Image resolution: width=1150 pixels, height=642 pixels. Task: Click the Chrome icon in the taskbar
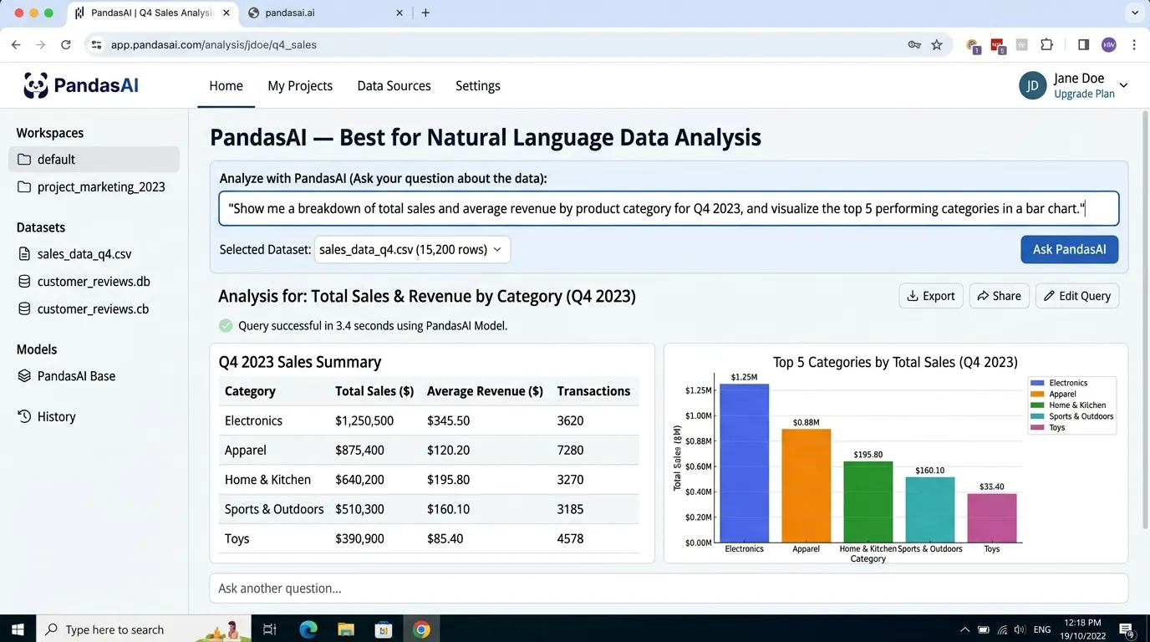tap(421, 629)
